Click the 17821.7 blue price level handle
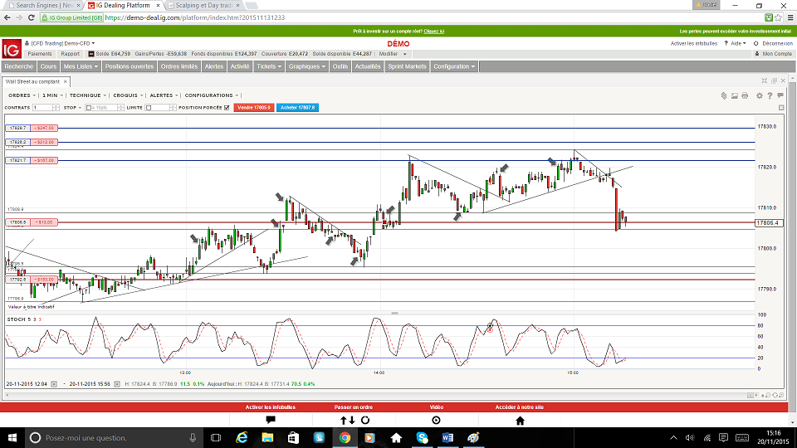Screen dimensions: 797x448 point(32,160)
